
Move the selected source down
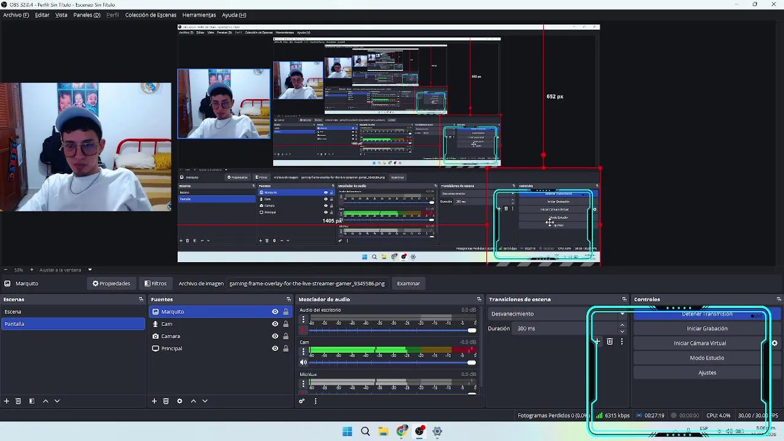point(205,401)
